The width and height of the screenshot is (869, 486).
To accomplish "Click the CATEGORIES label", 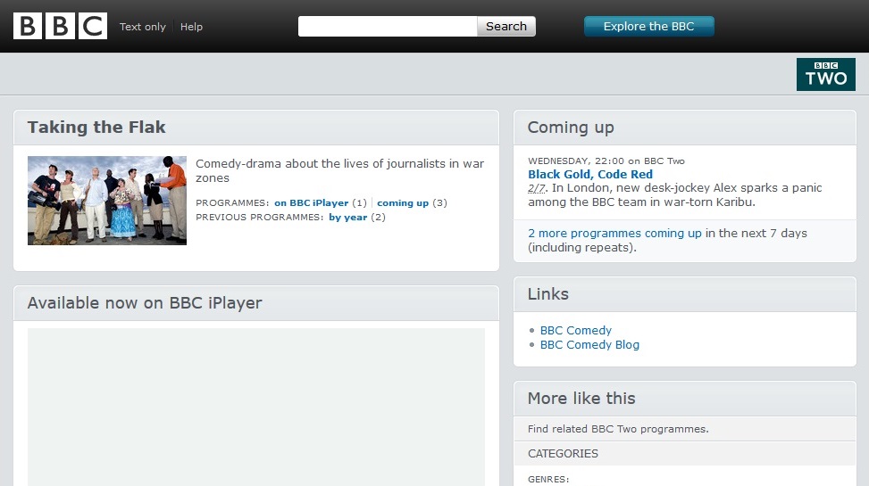I will coord(563,453).
